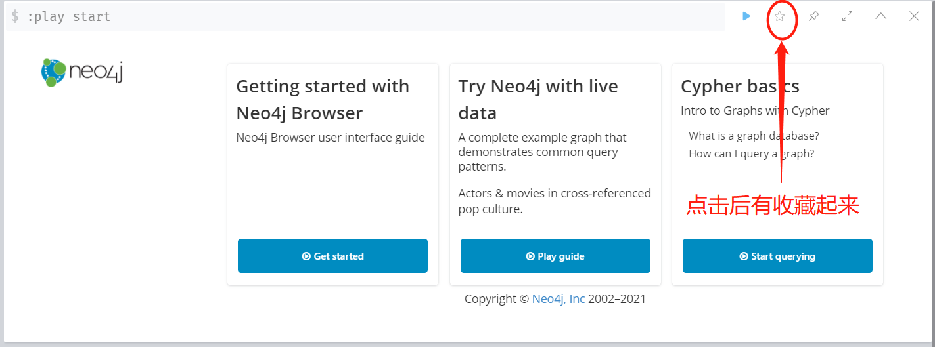Favorite this command with the star icon
Image resolution: width=935 pixels, height=347 pixels.
[x=780, y=16]
